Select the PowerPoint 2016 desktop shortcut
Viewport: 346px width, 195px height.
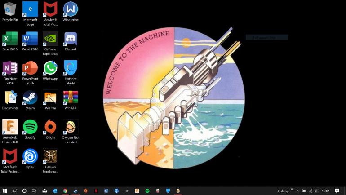pos(30,73)
